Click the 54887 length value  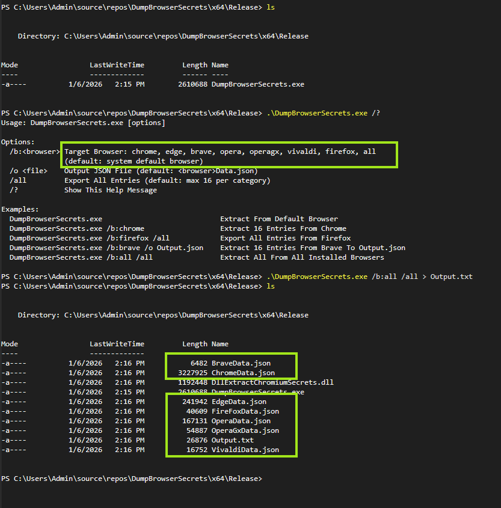pyautogui.click(x=197, y=430)
